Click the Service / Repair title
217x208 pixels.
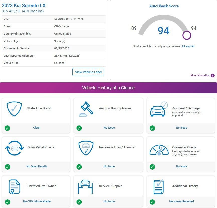tap(110, 186)
